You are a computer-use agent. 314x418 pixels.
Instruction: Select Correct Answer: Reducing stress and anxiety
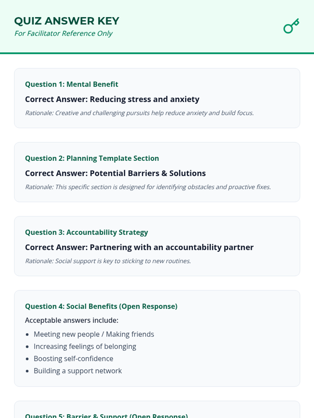coord(112,99)
